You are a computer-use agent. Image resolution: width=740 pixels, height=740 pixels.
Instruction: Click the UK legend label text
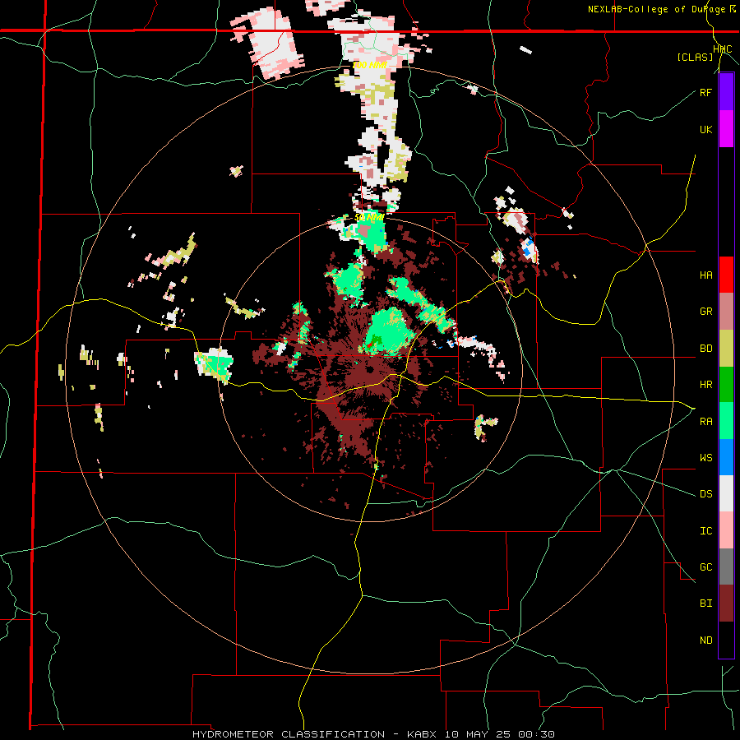705,129
